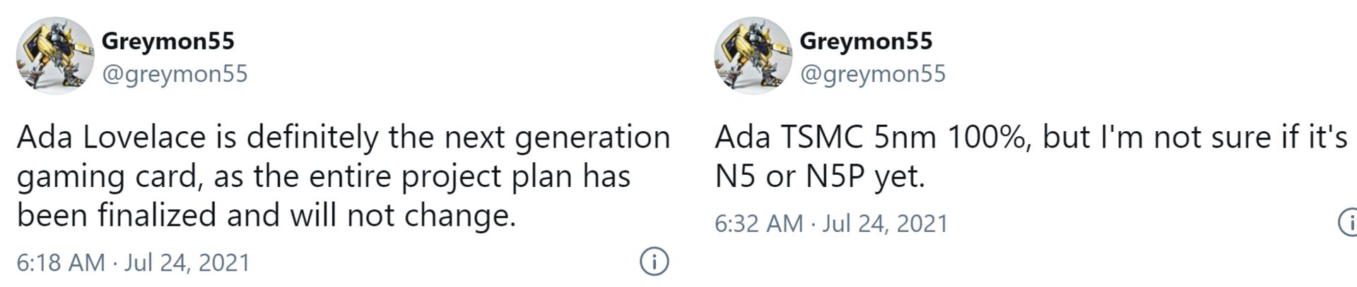
Task: Click the info icon under Ada Lovelace tweet
Action: tap(654, 262)
